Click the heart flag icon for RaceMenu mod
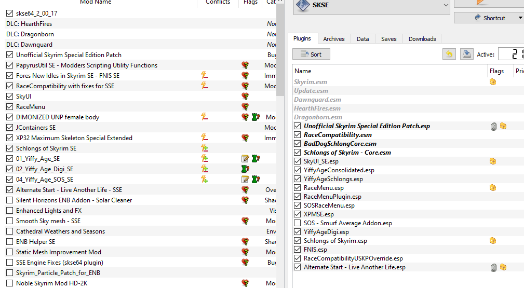This screenshot has width=524, height=288. click(x=245, y=106)
